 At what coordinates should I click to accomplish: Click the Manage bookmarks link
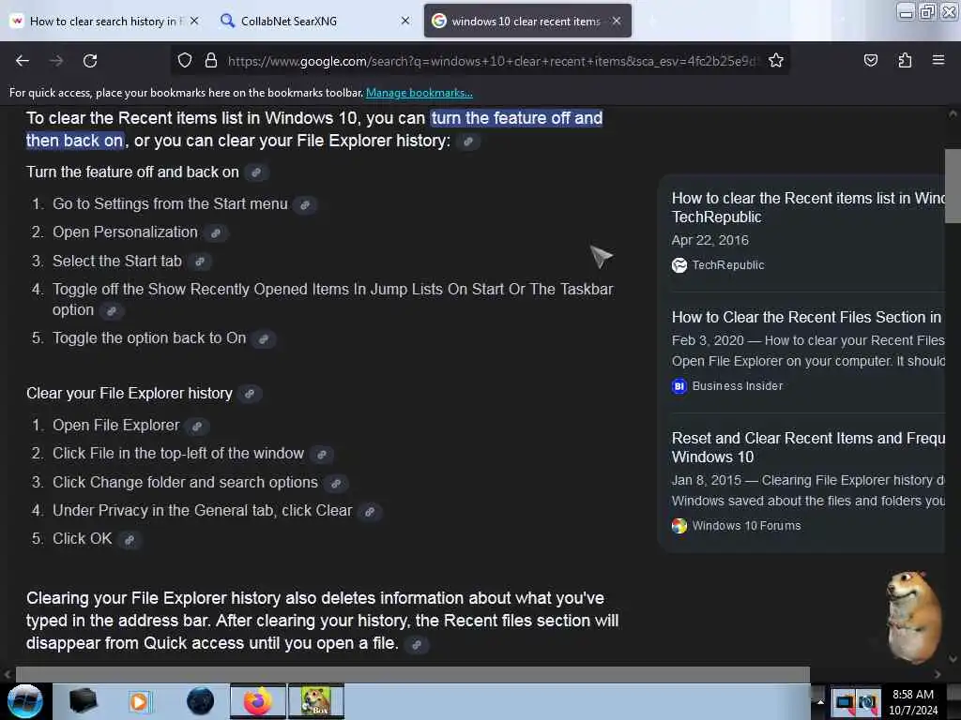click(419, 93)
